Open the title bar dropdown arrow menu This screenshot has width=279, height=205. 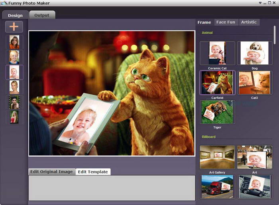coord(260,3)
